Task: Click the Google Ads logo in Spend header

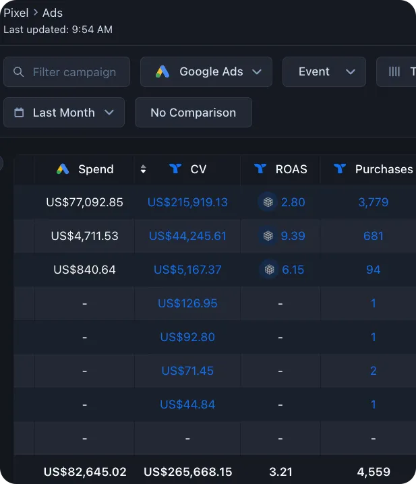Action: coord(63,169)
